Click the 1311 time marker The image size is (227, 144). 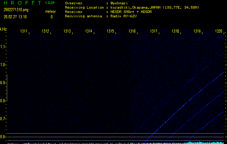coord(24,32)
